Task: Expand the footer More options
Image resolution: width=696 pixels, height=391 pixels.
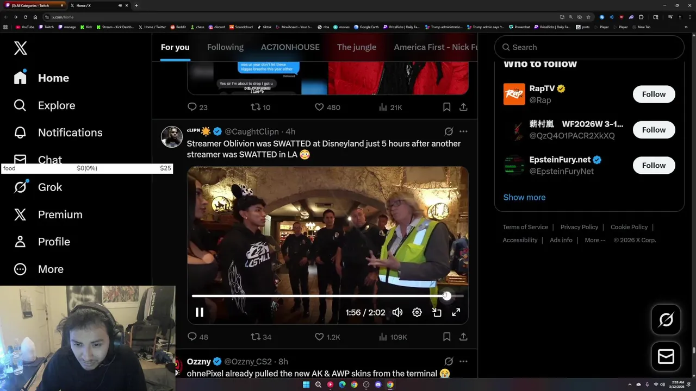Action: [595, 240]
